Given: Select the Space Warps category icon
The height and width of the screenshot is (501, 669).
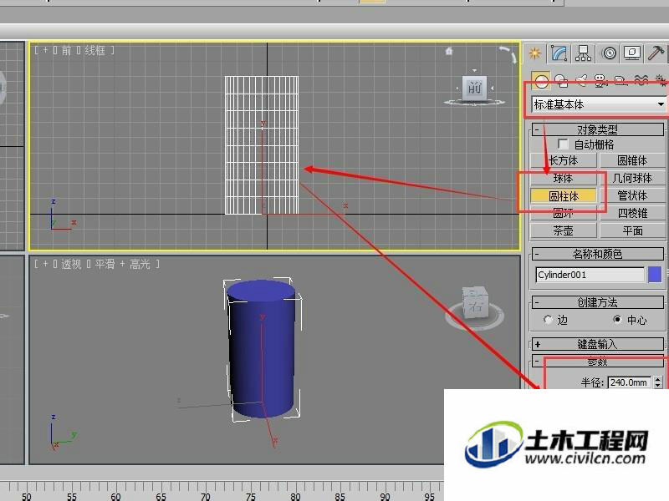Looking at the screenshot, I should pyautogui.click(x=641, y=79).
